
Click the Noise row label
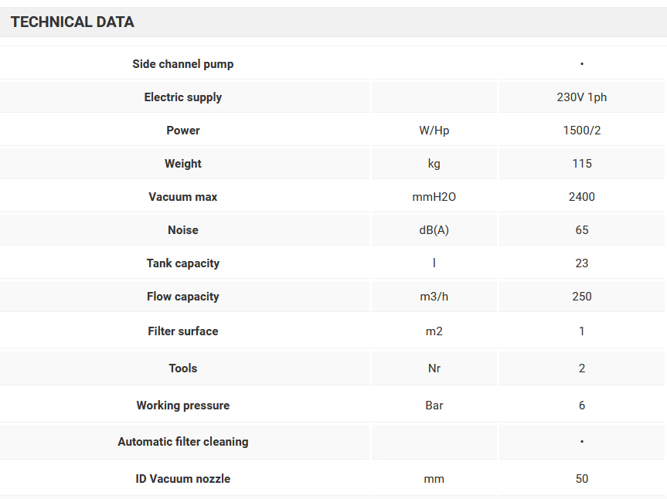click(x=183, y=230)
